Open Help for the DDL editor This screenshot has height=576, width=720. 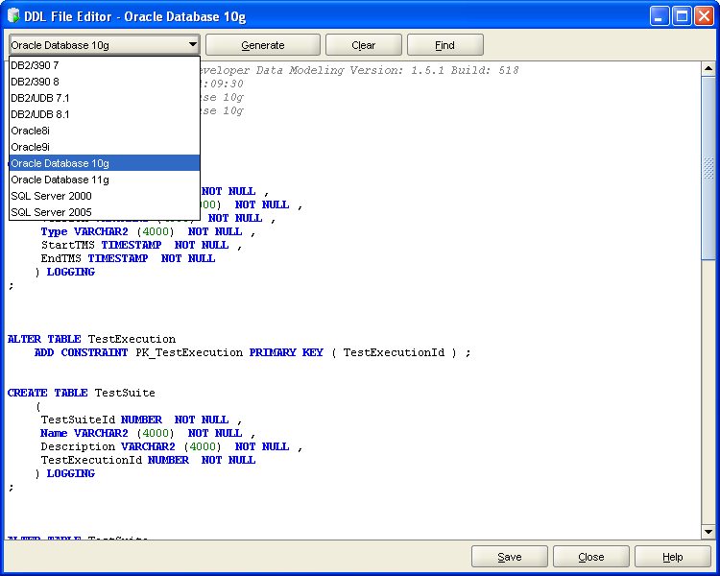(x=672, y=557)
